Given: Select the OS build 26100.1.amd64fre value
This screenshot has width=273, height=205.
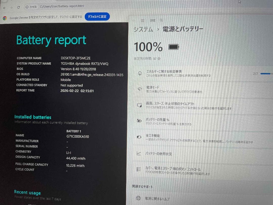Looking at the screenshot, I should pyautogui.click(x=92, y=75).
